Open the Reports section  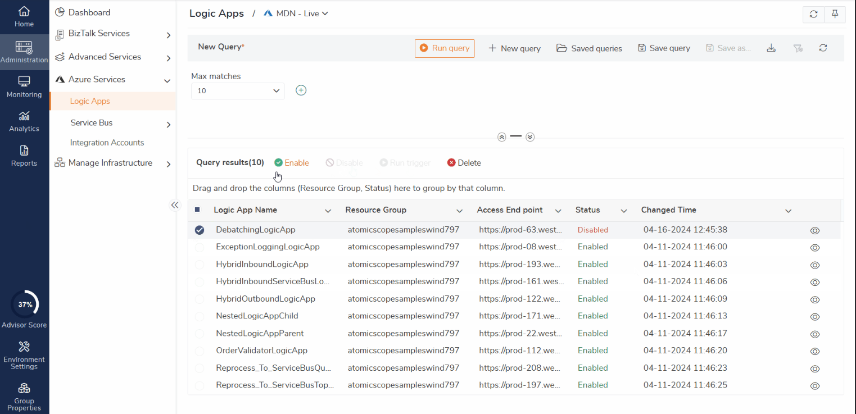24,156
